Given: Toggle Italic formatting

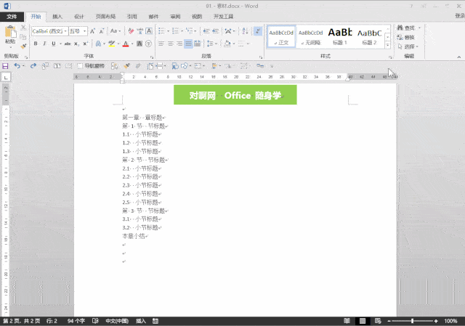Looking at the screenshot, I should [x=44, y=44].
